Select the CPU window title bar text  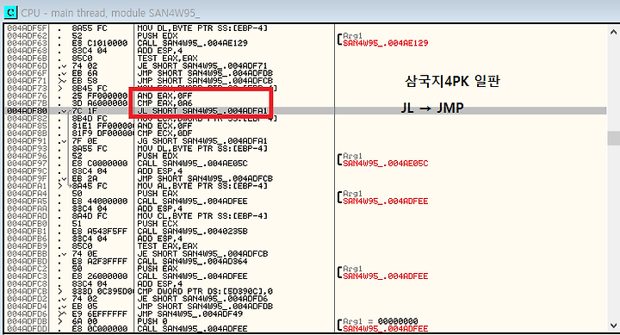click(x=110, y=13)
